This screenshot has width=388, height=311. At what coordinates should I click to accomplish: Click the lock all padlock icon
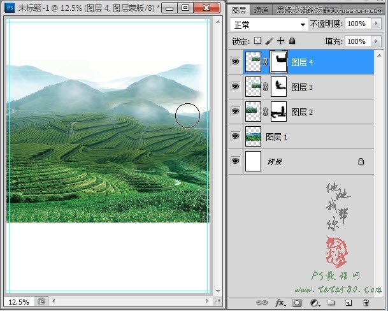point(292,41)
